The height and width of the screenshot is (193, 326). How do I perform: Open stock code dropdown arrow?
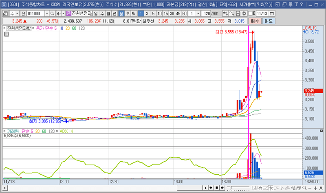click(x=47, y=13)
